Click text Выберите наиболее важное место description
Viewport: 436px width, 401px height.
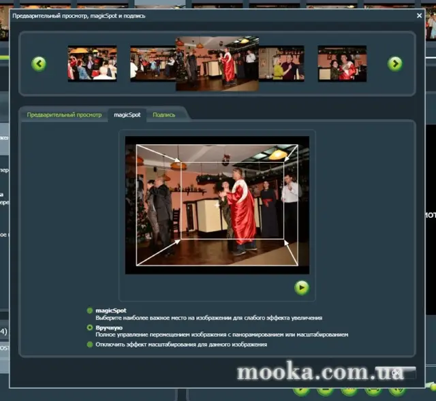[x=209, y=318]
